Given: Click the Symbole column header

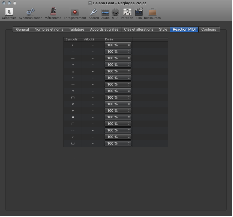Looking at the screenshot, I should (71, 40).
